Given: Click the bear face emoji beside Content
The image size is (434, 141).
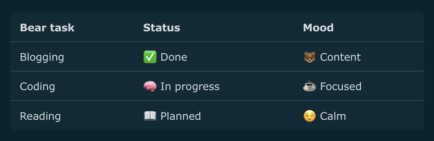Looking at the screenshot, I should [x=310, y=57].
